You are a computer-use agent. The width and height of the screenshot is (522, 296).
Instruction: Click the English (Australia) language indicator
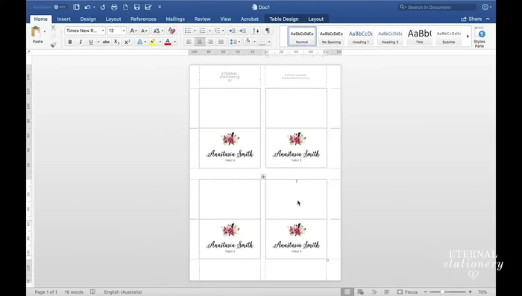[123, 292]
